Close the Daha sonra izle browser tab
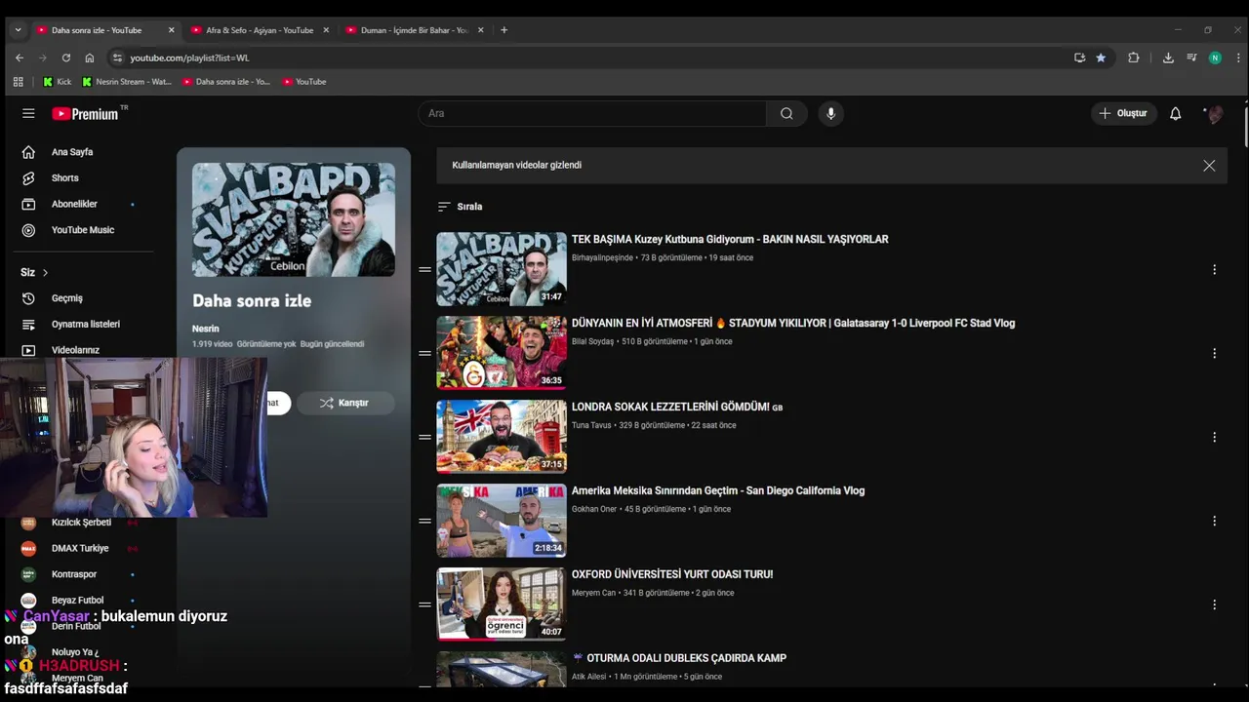The width and height of the screenshot is (1249, 702). coord(171,30)
